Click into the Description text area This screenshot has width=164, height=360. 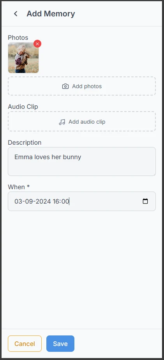(x=82, y=161)
